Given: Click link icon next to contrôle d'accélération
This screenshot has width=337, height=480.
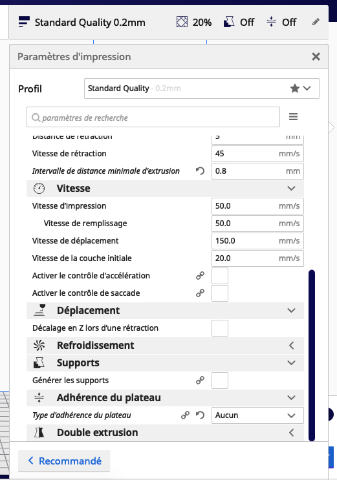Looking at the screenshot, I should pos(200,275).
